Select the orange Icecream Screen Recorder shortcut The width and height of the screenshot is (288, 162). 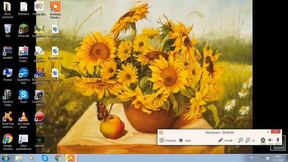(x=55, y=10)
